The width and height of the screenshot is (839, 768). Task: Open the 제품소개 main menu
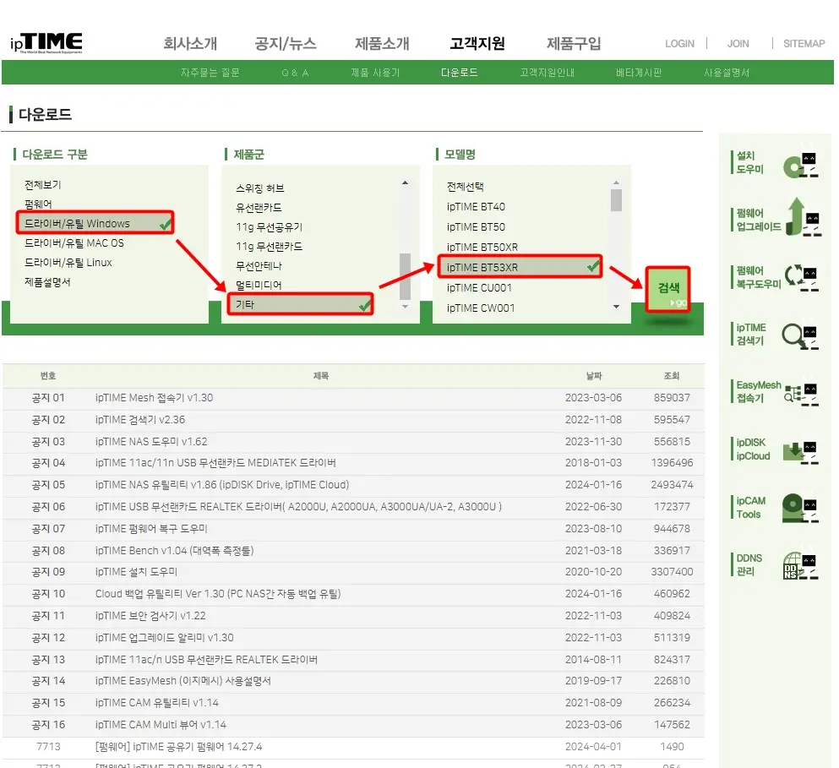pos(382,43)
